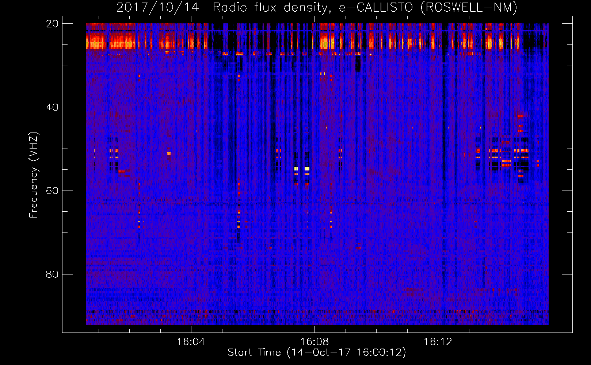Click the 'Start Time (14-Oct-17 16:00:12)' label
Viewport: 591px width, 365px height.
(x=317, y=353)
